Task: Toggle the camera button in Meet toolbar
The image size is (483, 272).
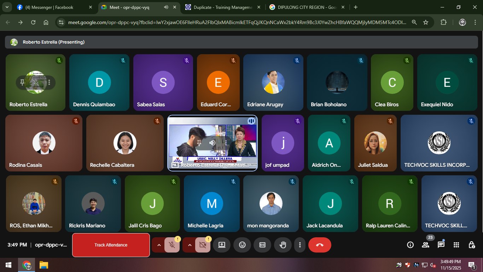Action: [203, 245]
